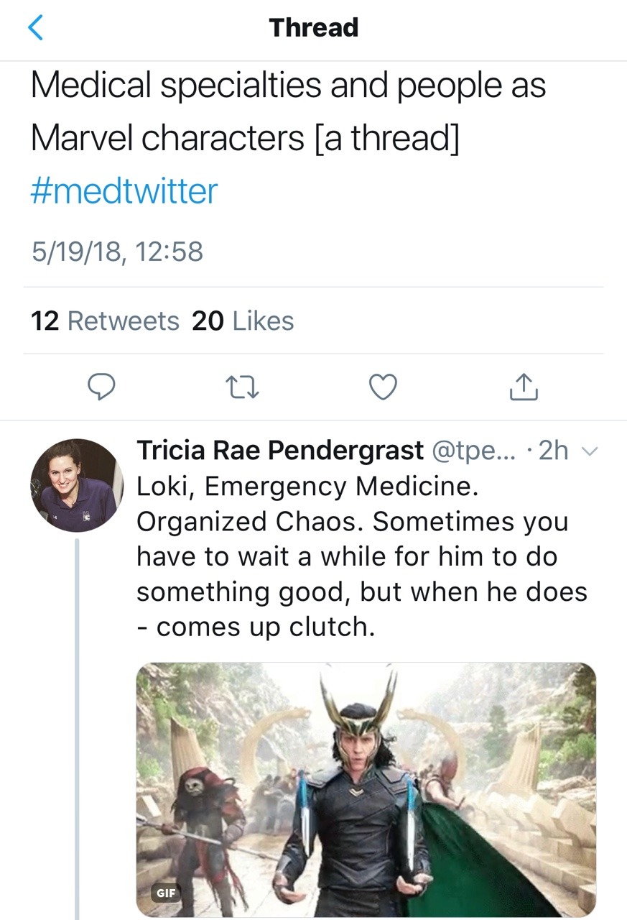View the 12 Retweets list
The width and height of the screenshot is (627, 920).
[x=105, y=321]
